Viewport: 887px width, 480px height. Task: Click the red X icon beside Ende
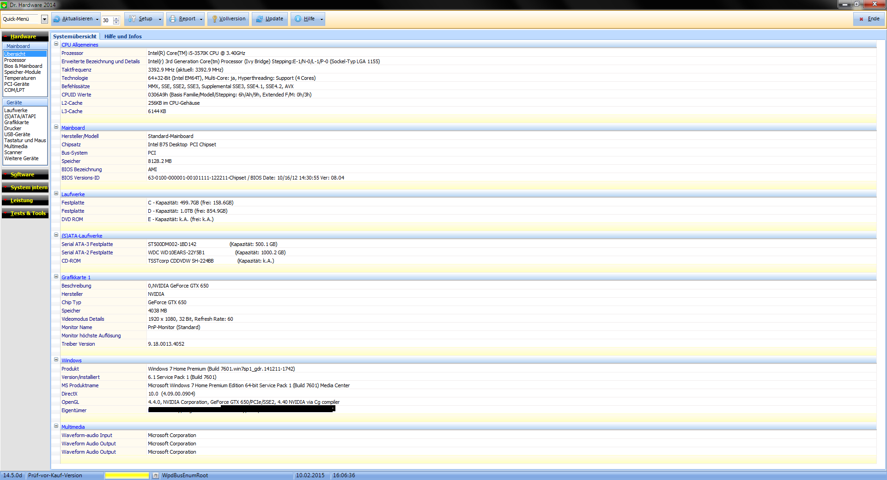coord(861,19)
